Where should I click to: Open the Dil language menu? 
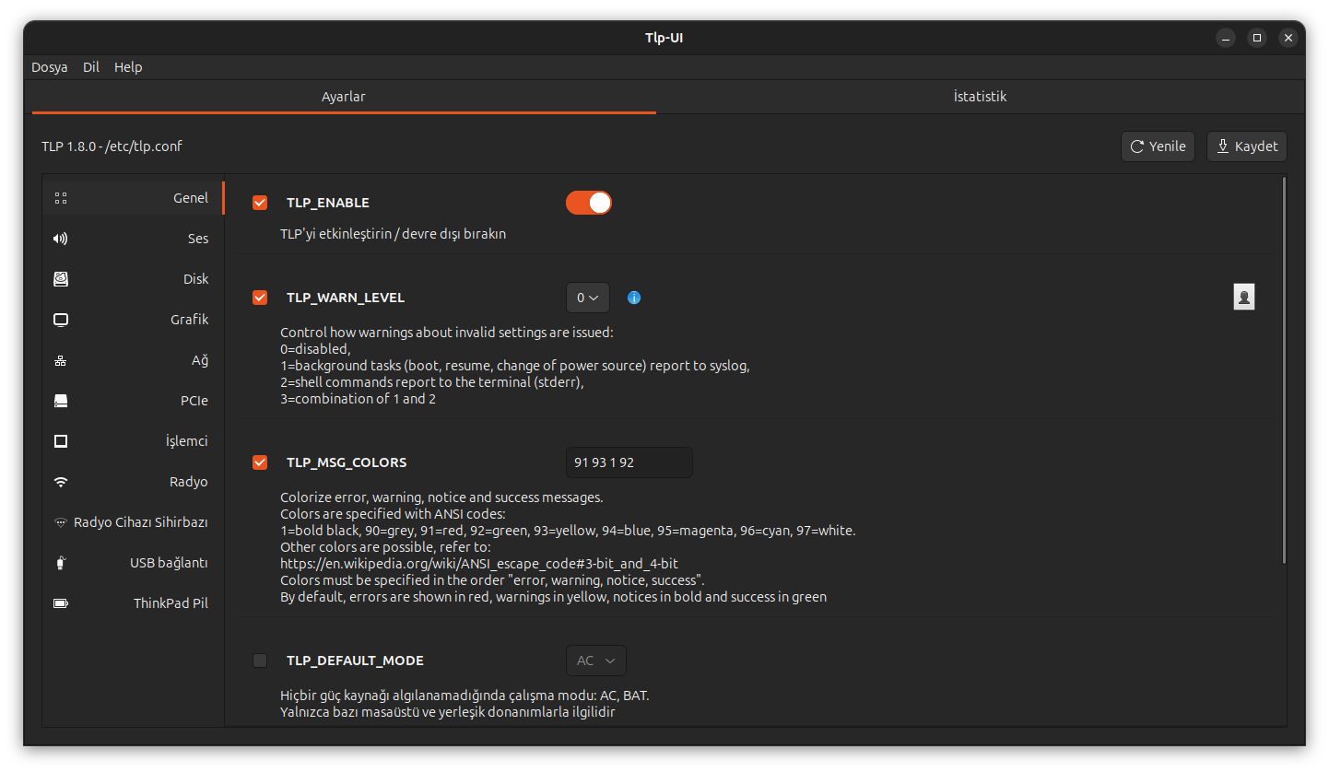tap(91, 67)
